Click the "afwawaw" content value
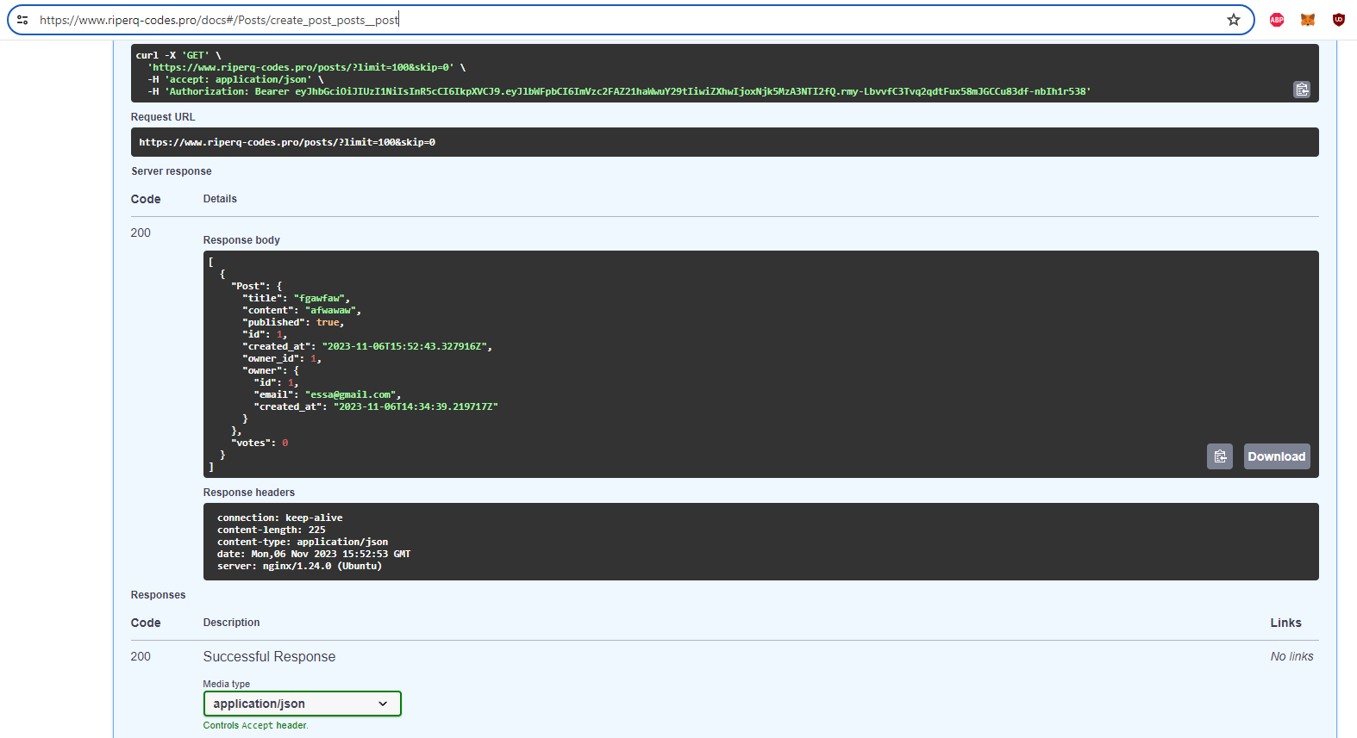Screen dimensions: 1357x738 pos(331,310)
